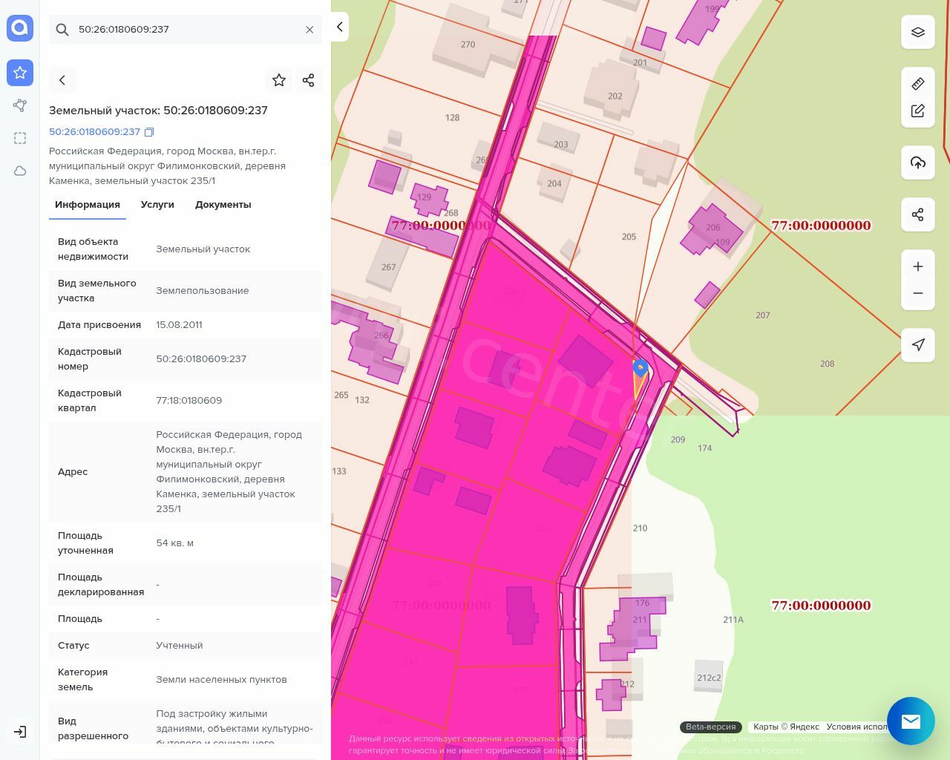Open the mail chat widget
This screenshot has height=760, width=950.
coord(911,721)
